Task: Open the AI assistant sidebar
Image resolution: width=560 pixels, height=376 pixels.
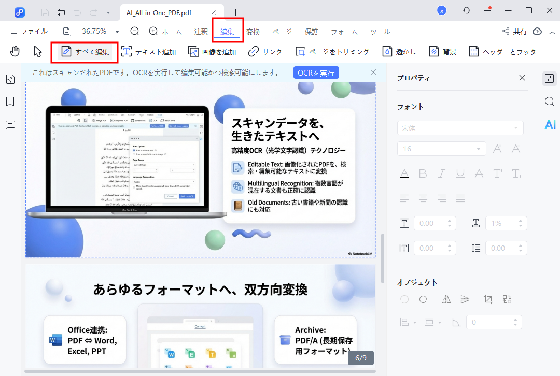Action: [x=550, y=124]
